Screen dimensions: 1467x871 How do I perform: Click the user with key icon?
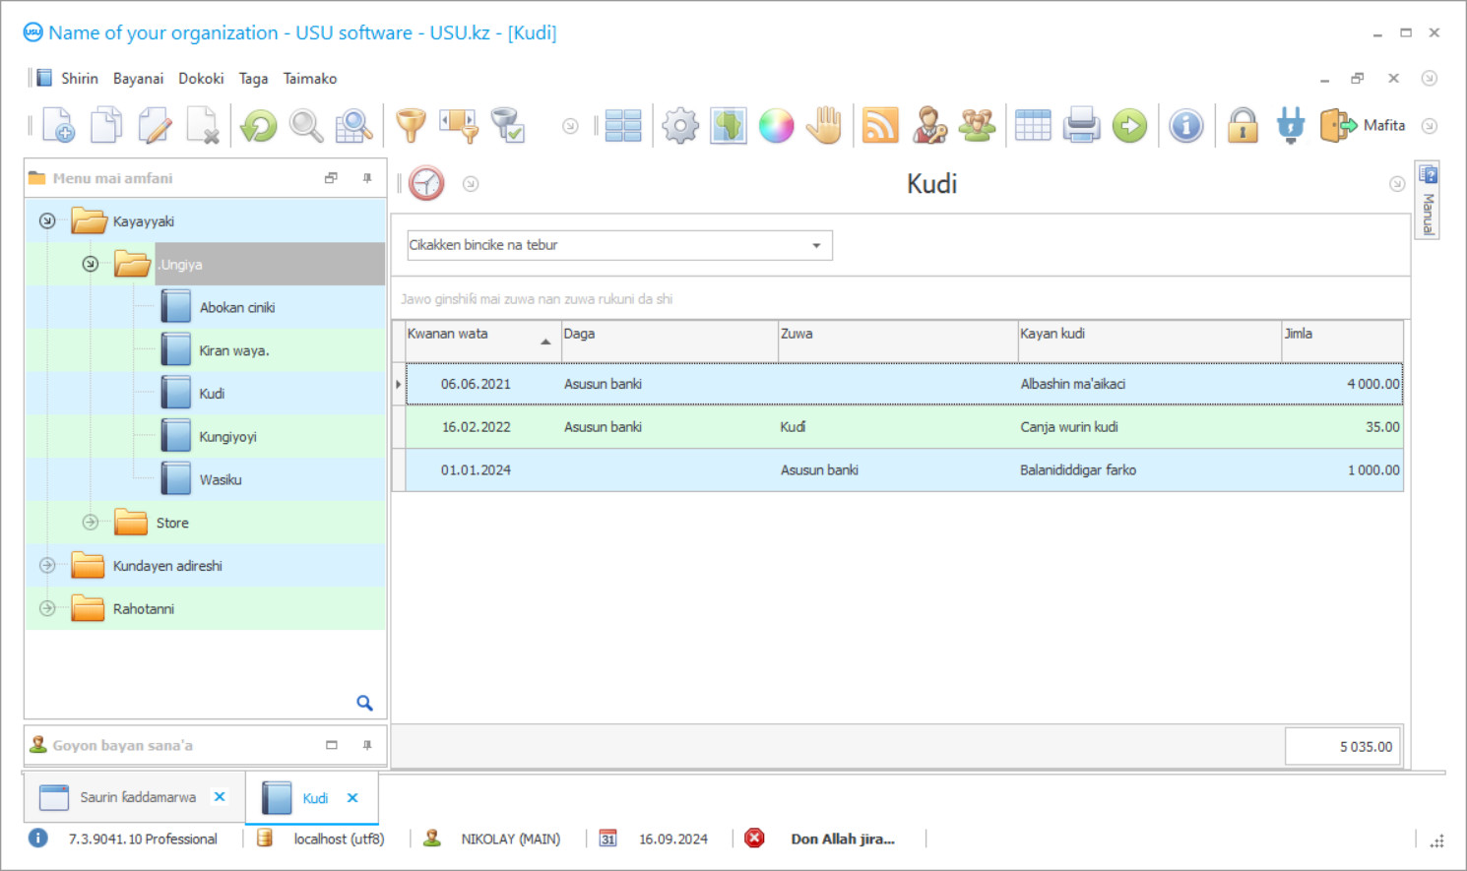[928, 126]
